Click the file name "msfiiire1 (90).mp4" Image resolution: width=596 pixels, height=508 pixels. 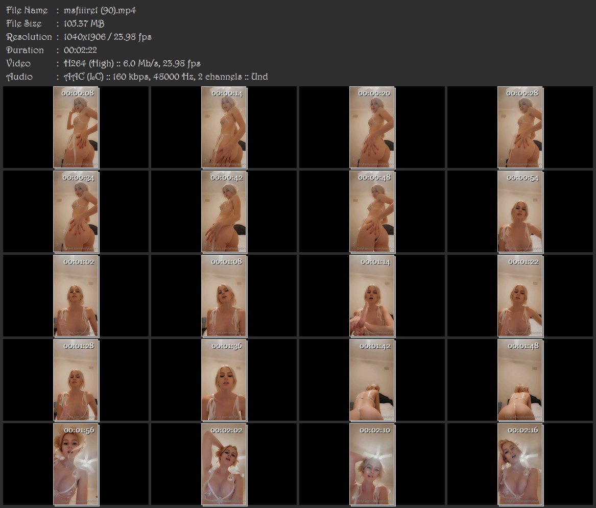[100, 10]
